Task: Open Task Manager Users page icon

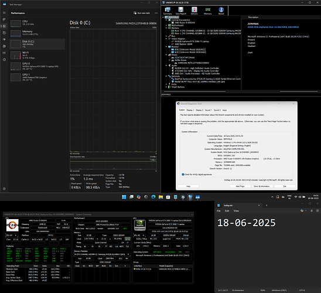Action: pyautogui.click(x=4, y=46)
